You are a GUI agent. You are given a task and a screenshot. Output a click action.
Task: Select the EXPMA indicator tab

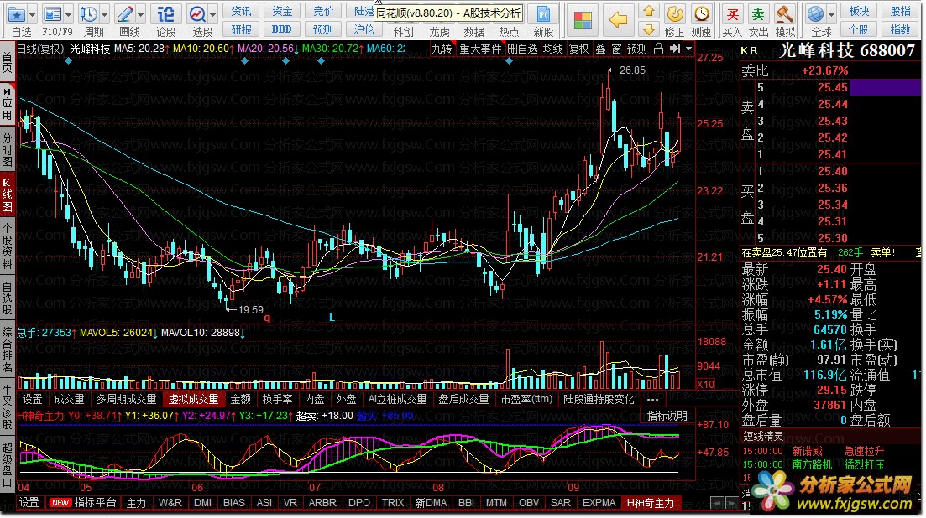(599, 503)
